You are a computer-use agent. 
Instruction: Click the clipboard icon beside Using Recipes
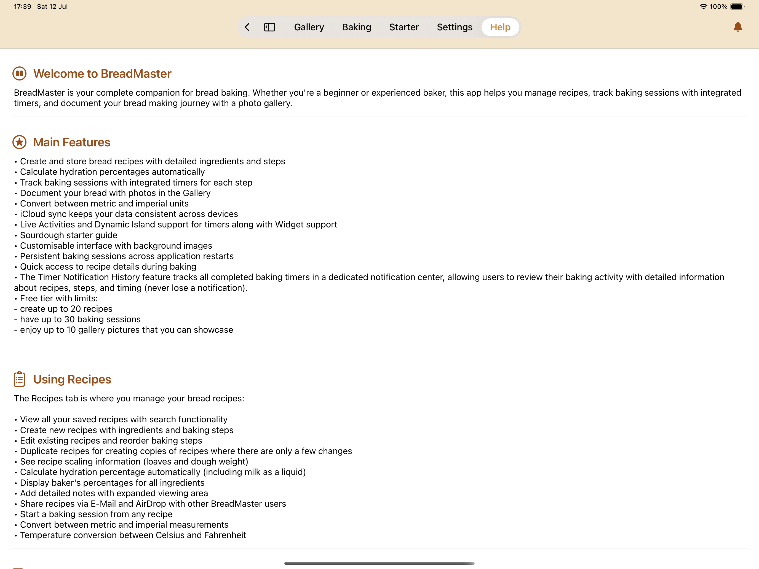tap(20, 379)
